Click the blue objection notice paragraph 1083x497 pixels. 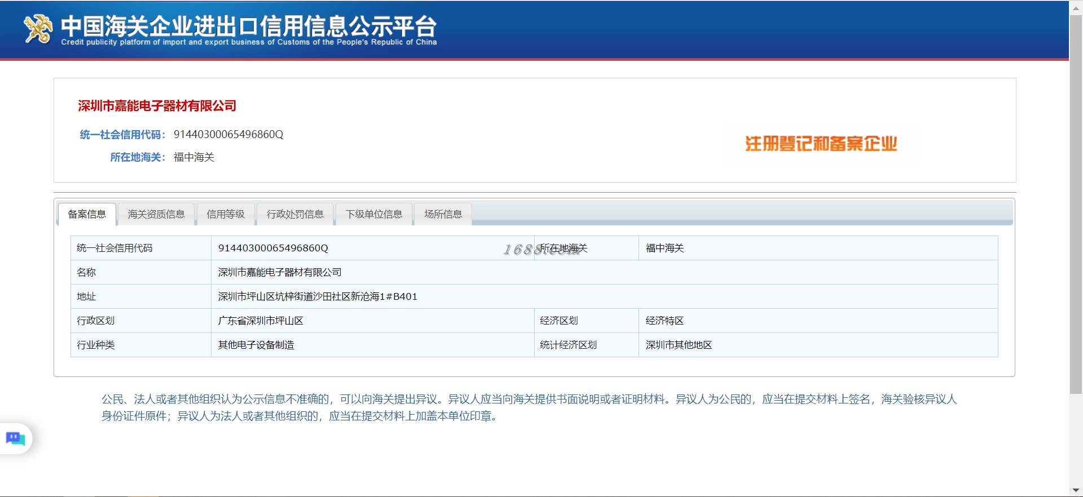click(x=529, y=407)
